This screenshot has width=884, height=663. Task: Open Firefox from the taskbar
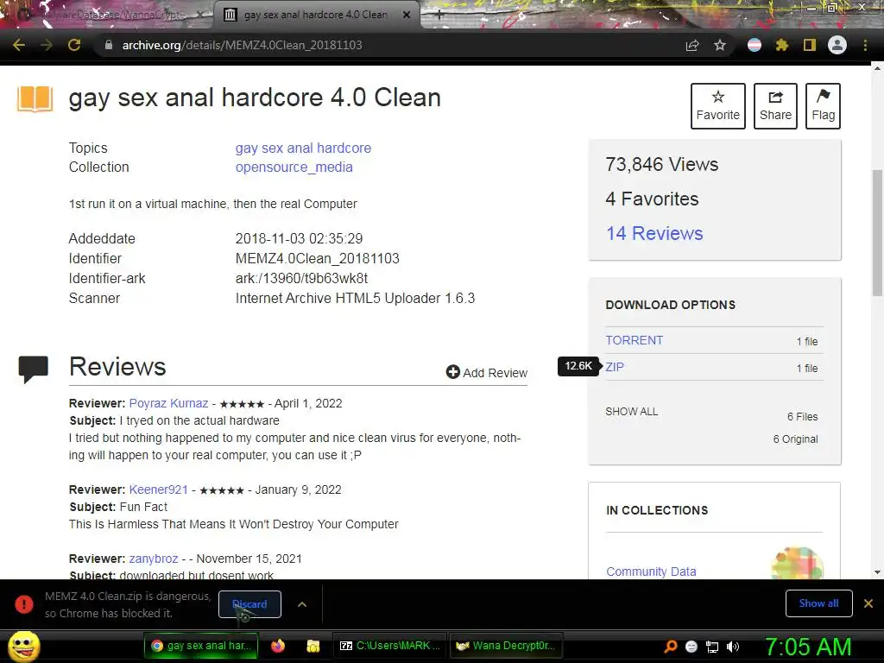277,646
